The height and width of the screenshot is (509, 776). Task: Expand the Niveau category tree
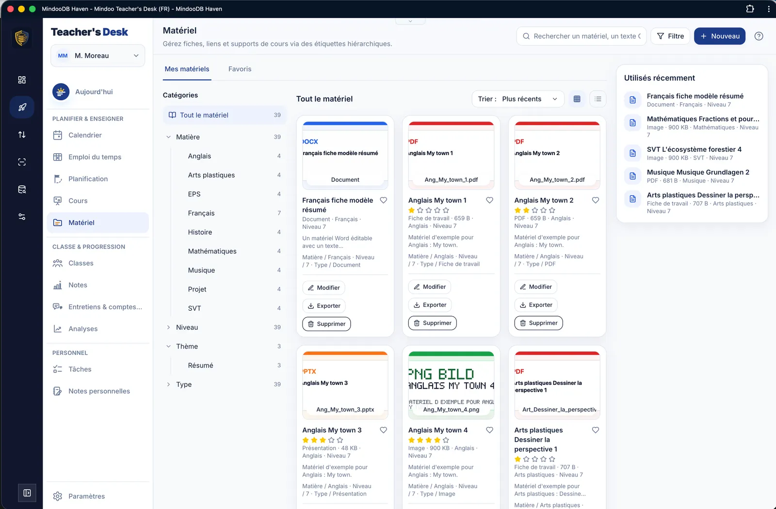[x=168, y=327]
